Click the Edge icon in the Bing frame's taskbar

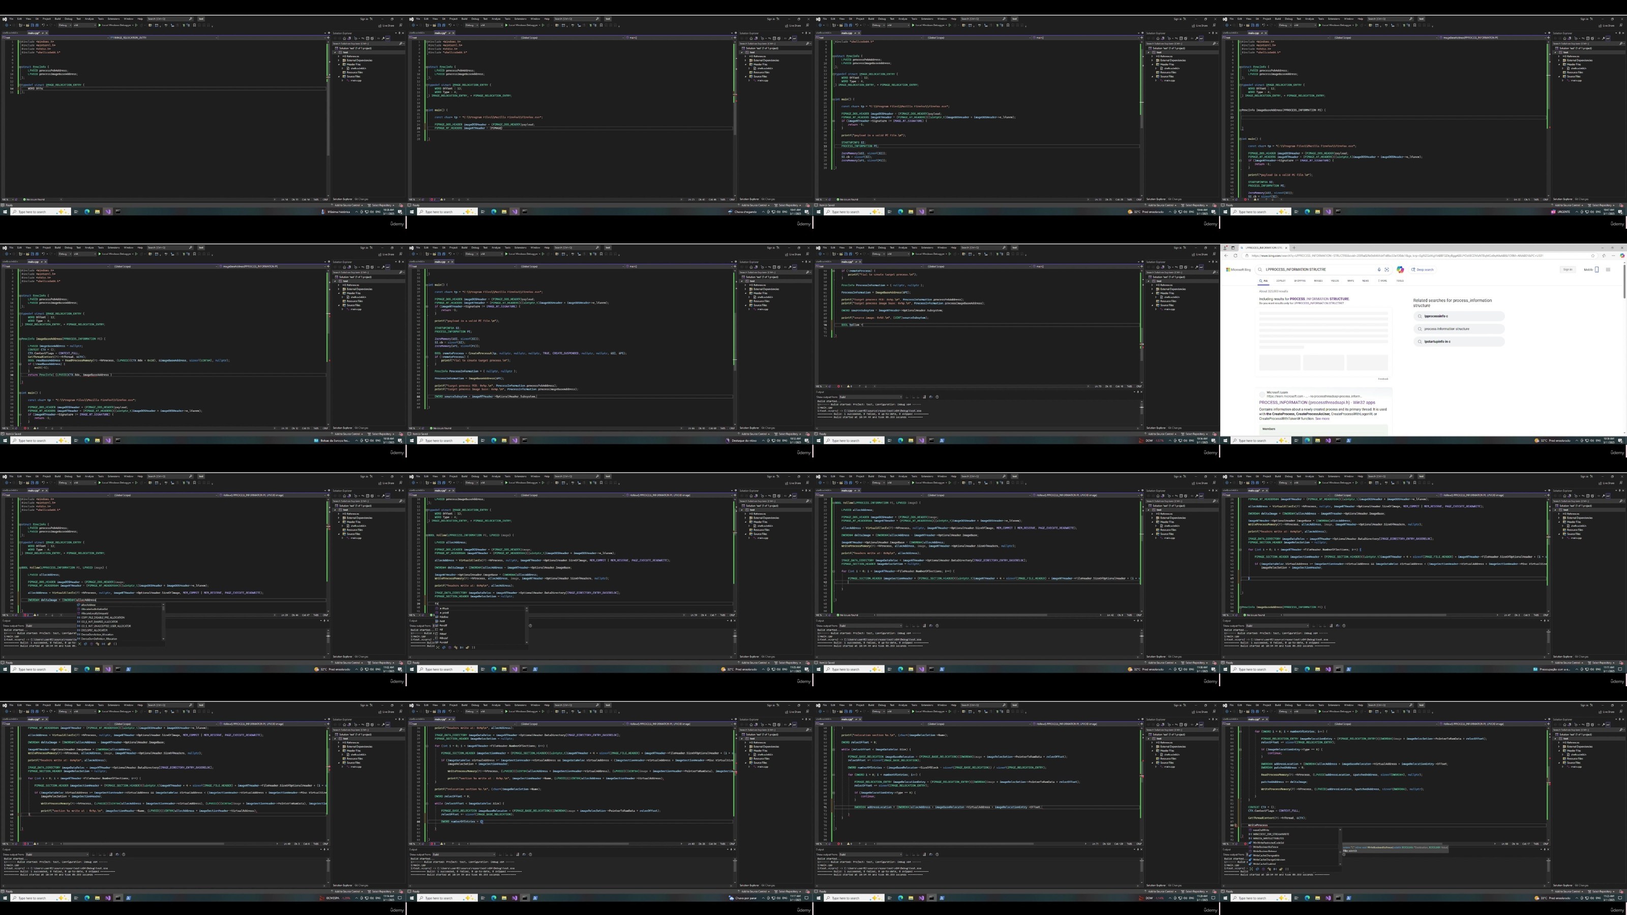tap(1307, 441)
